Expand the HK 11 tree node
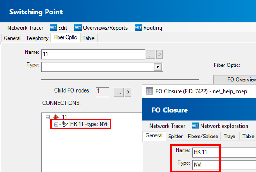This screenshot has height=172, width=256. click(56, 124)
